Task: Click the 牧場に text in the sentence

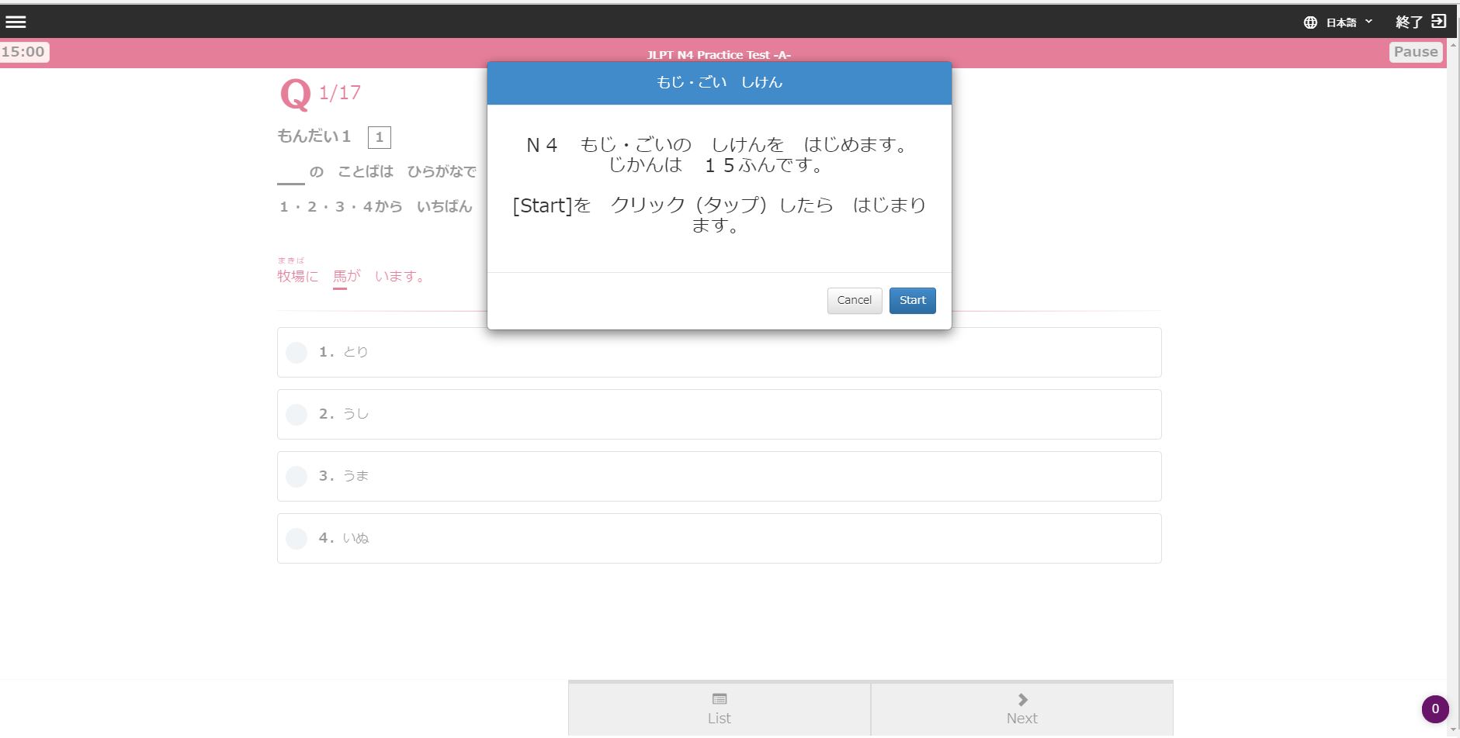Action: coord(298,277)
